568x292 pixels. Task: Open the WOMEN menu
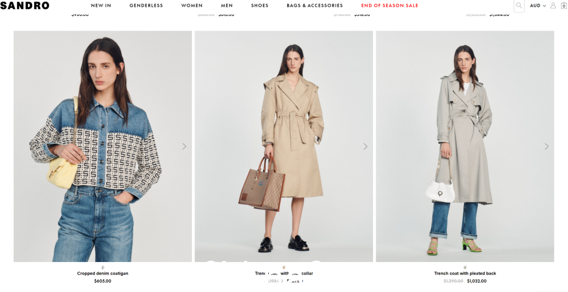(x=192, y=5)
